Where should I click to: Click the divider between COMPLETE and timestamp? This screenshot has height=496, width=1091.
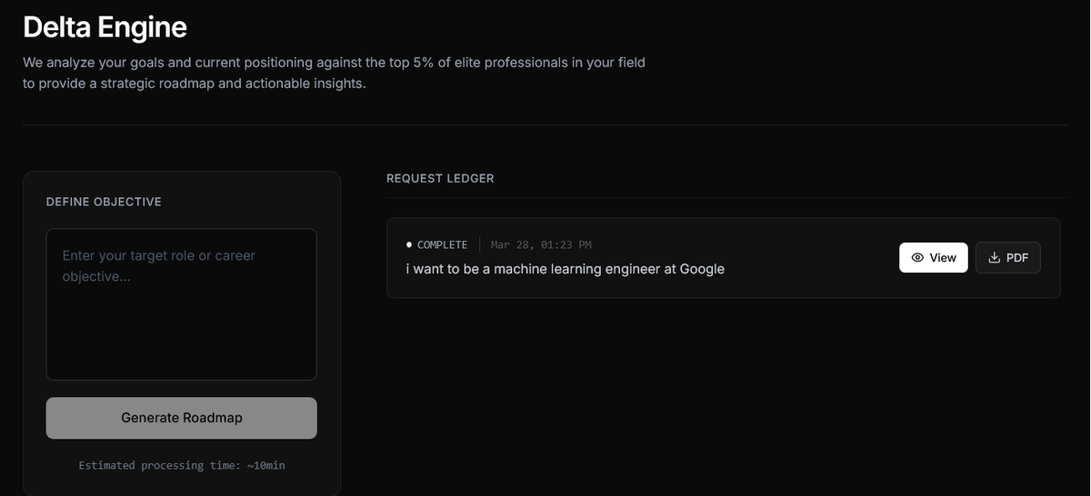(x=480, y=245)
